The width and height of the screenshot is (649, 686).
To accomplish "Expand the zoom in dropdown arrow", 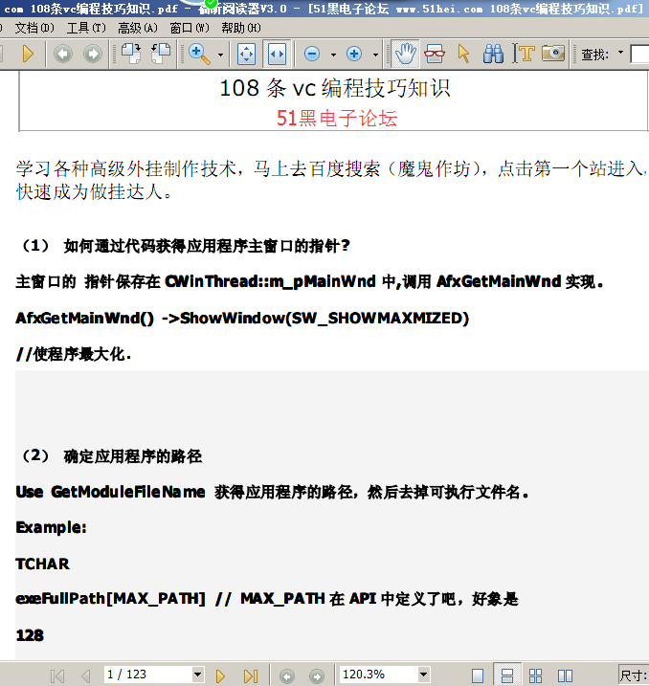I will (x=375, y=55).
